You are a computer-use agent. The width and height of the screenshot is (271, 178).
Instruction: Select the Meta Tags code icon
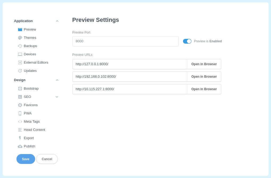tap(20, 121)
